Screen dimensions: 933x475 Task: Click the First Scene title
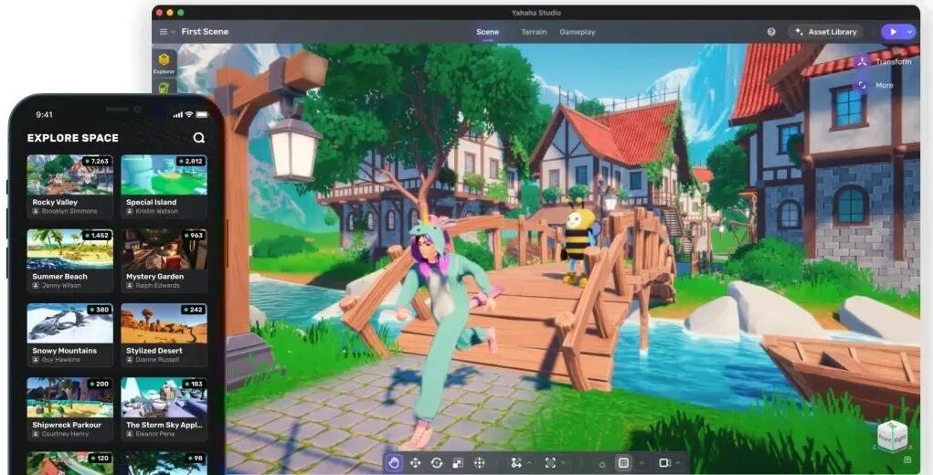(x=205, y=31)
